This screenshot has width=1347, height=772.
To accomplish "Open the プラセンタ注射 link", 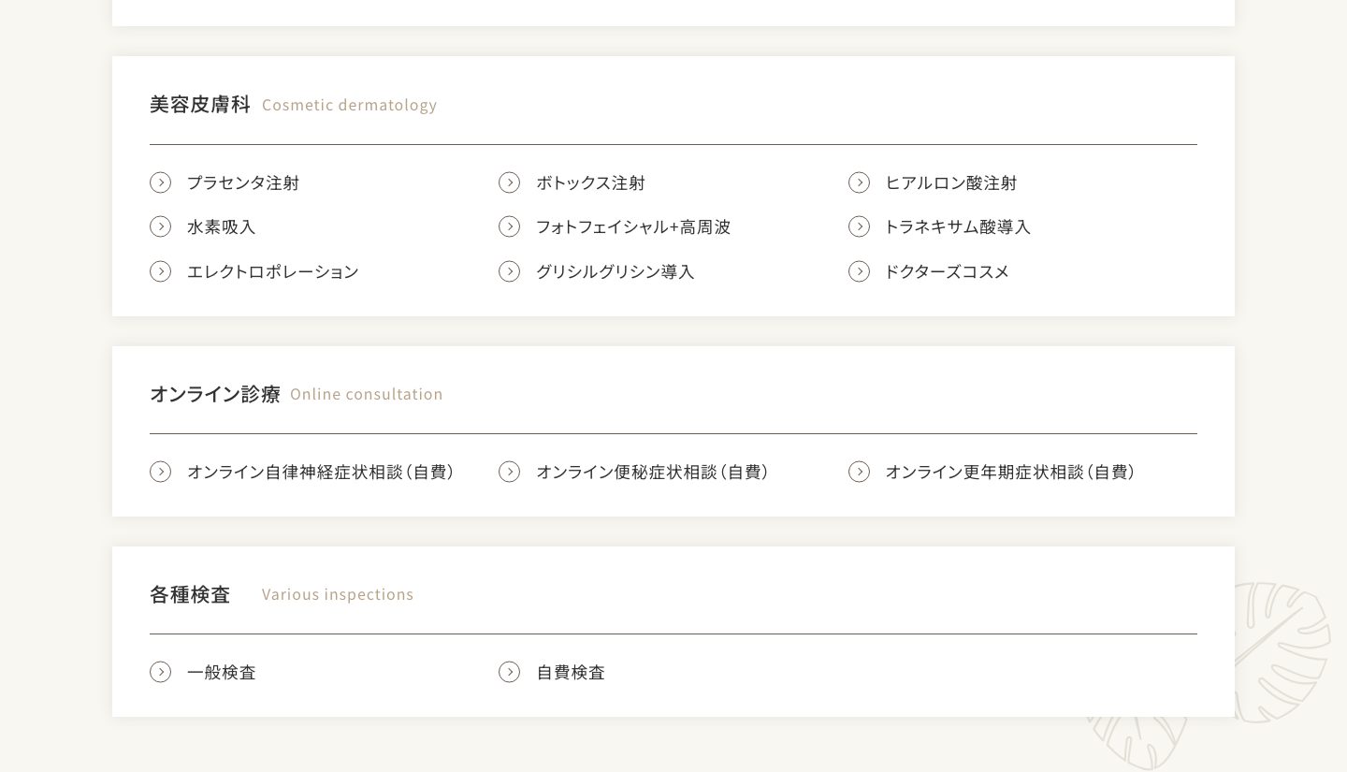I will 243,182.
